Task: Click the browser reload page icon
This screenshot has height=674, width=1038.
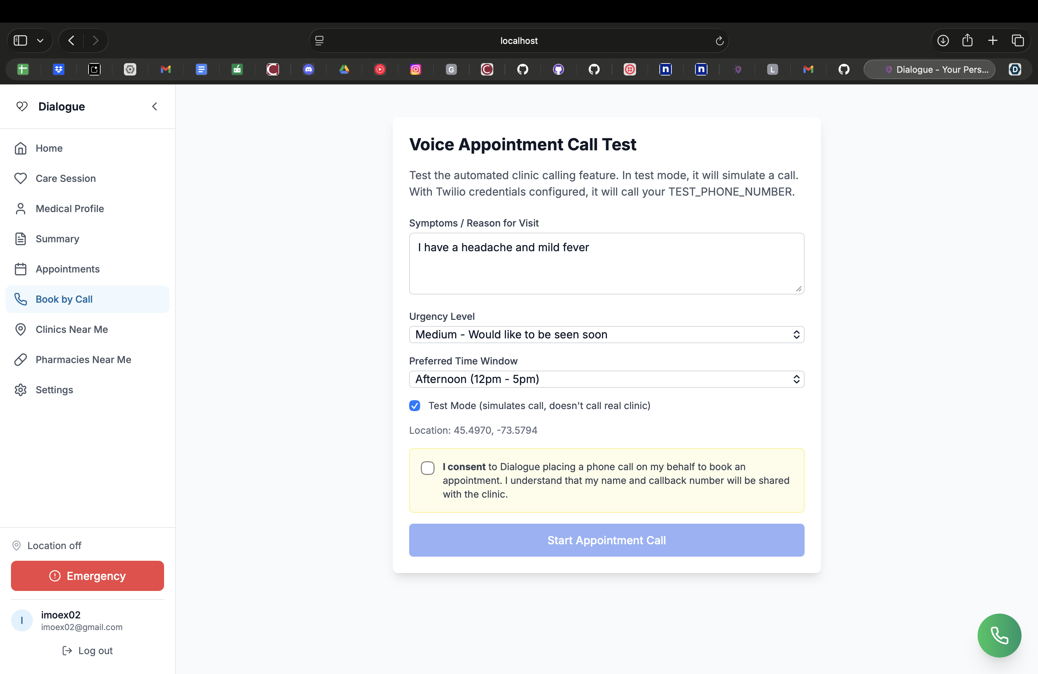Action: pyautogui.click(x=719, y=40)
